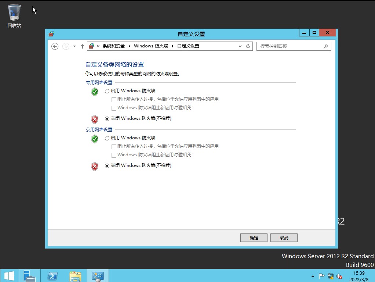Select turn off firewall for private network
Viewport: 375px width, 282px height.
[x=107, y=119]
